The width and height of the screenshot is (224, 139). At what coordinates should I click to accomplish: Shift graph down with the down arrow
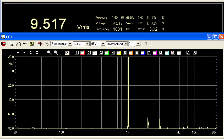click(x=24, y=53)
